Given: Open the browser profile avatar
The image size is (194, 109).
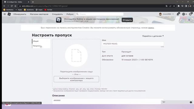Looking at the screenshot, I should 190,6.
